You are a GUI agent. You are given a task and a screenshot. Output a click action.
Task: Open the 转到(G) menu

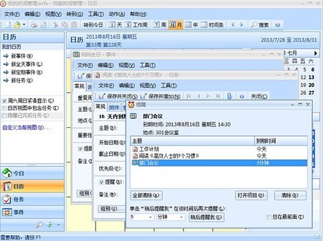pos(75,14)
